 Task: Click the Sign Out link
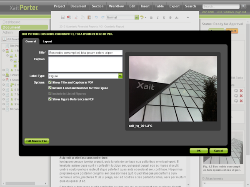[241, 12]
